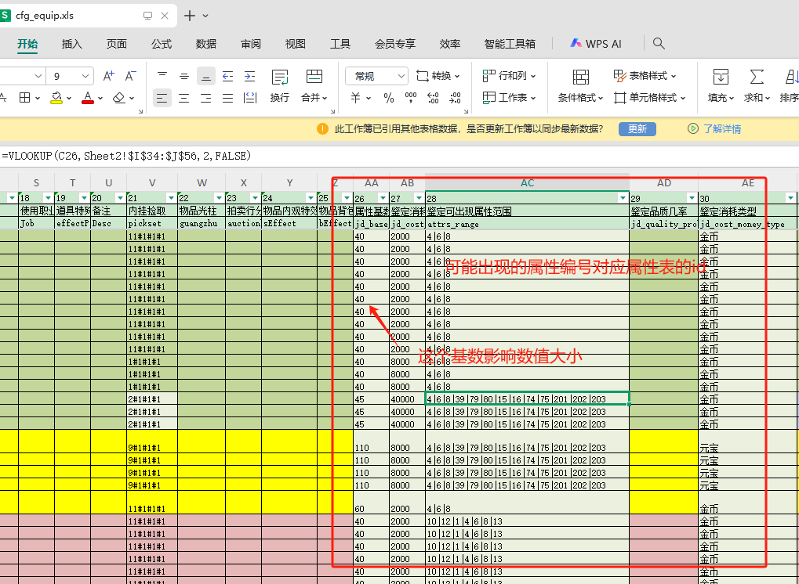Screen dimensions: 799x584
Task: Open a new tab with plus icon
Action: point(190,16)
